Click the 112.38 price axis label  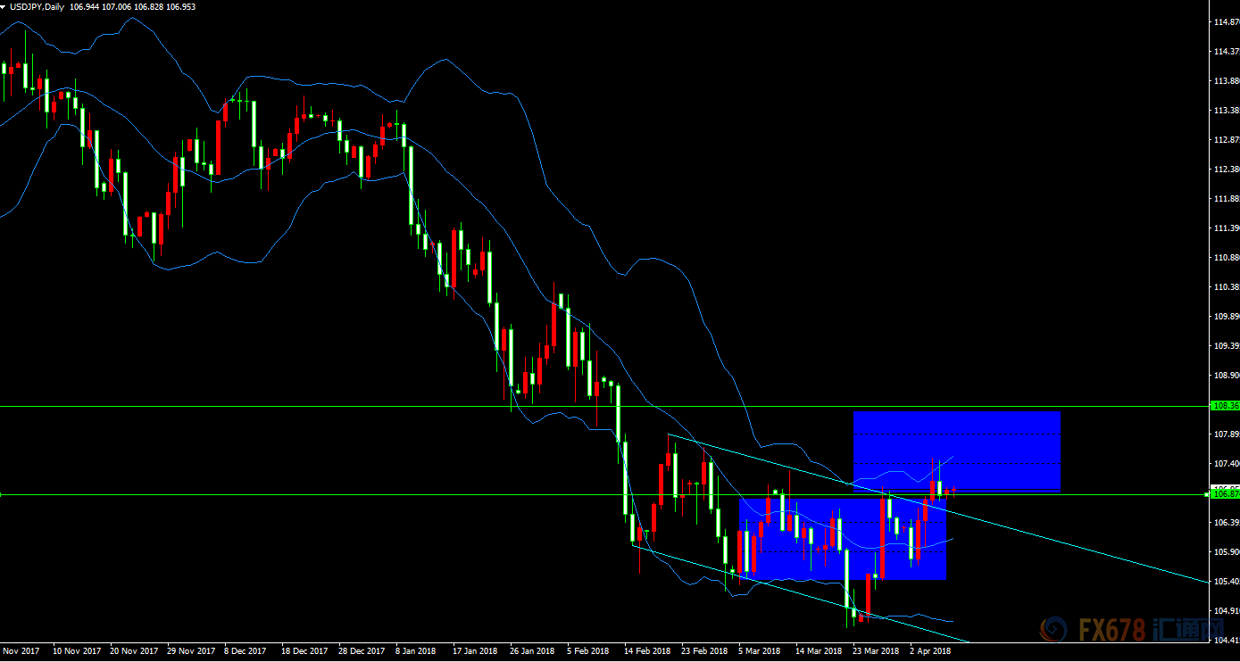point(1226,170)
